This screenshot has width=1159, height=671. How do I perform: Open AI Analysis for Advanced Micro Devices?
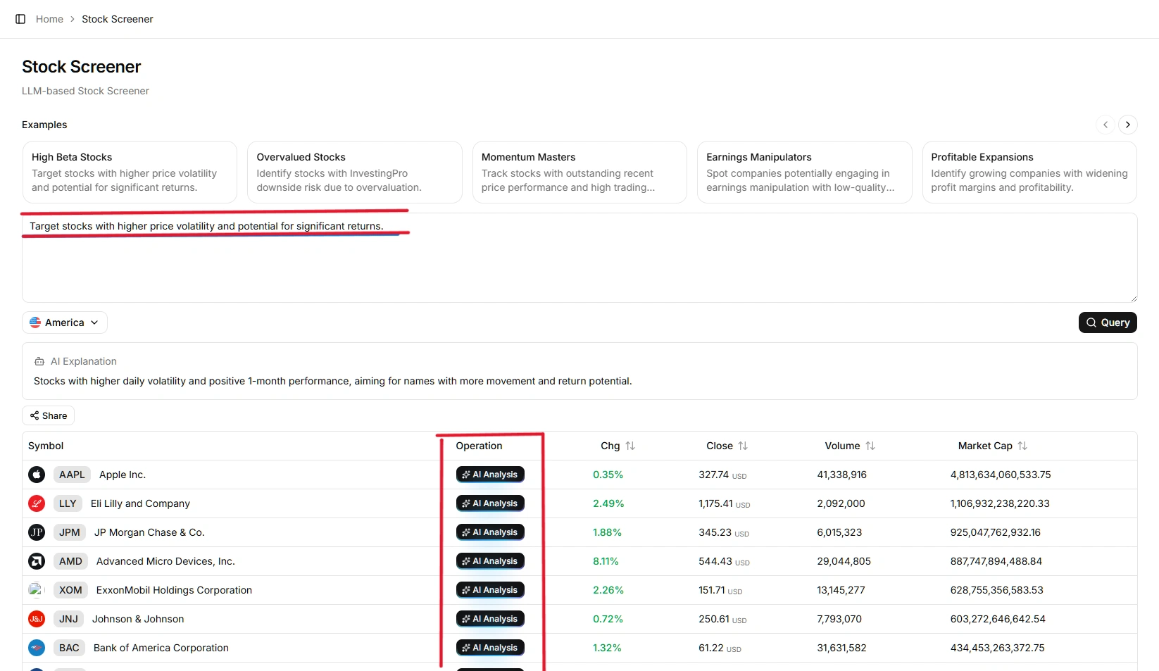point(490,561)
